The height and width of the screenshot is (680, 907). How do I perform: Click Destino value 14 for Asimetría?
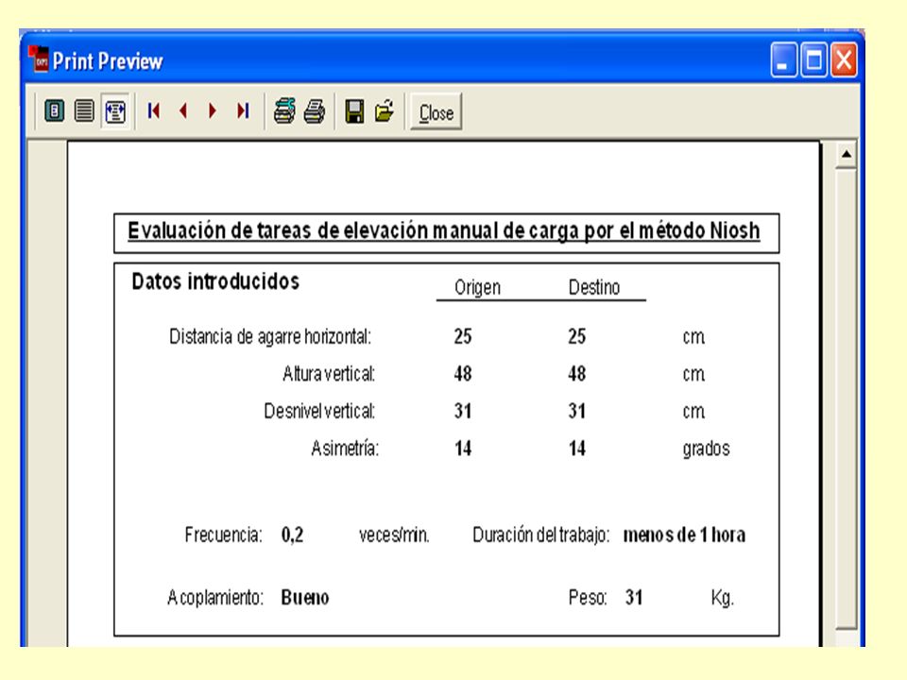576,448
